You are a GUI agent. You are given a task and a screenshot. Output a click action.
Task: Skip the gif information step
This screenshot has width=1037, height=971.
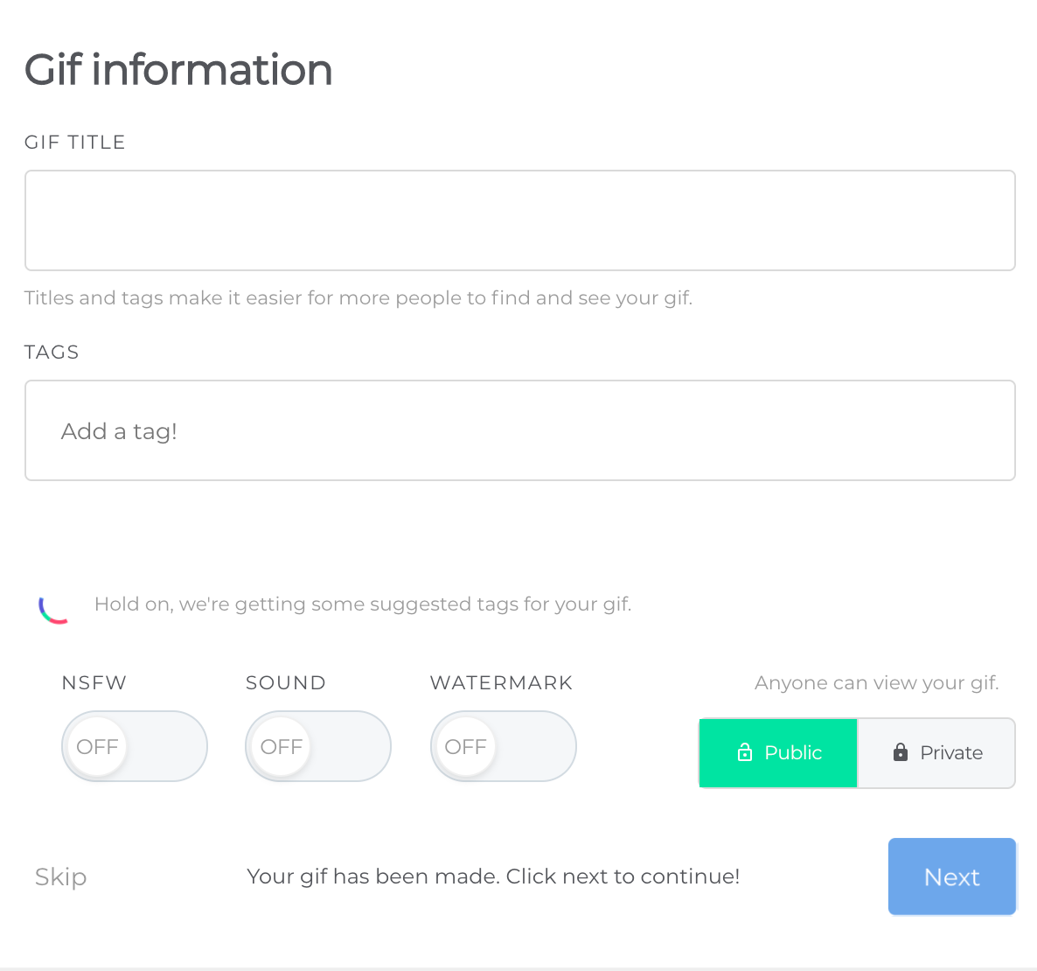[x=60, y=877]
